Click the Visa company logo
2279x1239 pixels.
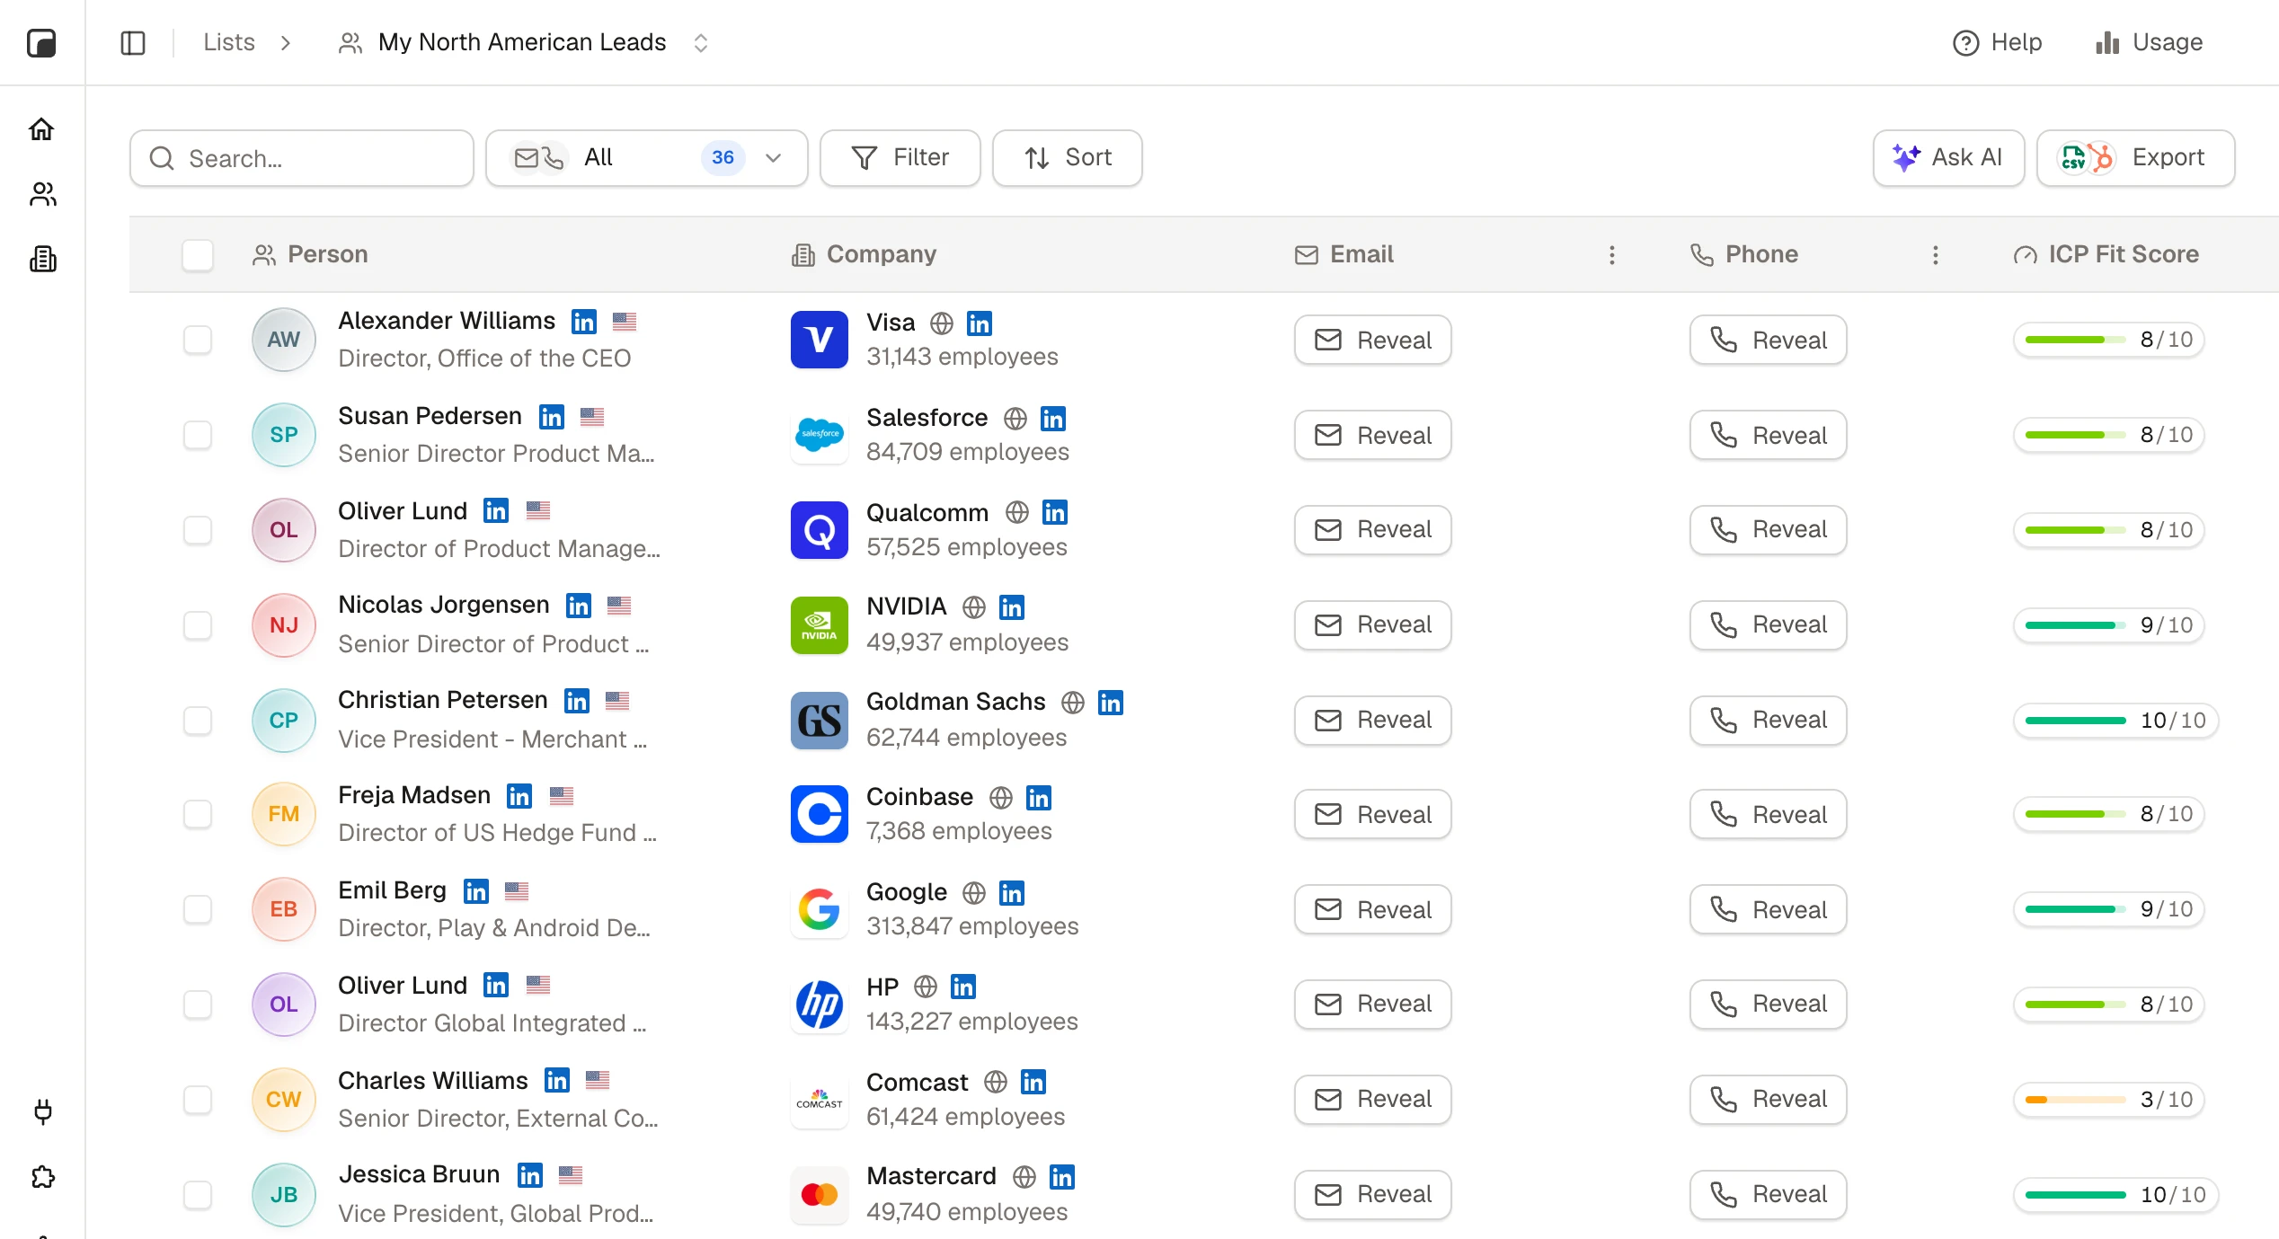819,340
